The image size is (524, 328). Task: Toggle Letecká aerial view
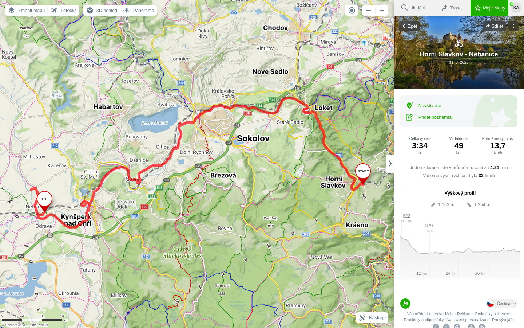(x=64, y=10)
